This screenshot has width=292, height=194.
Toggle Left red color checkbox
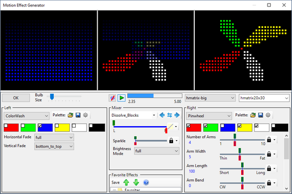[x=6, y=126]
